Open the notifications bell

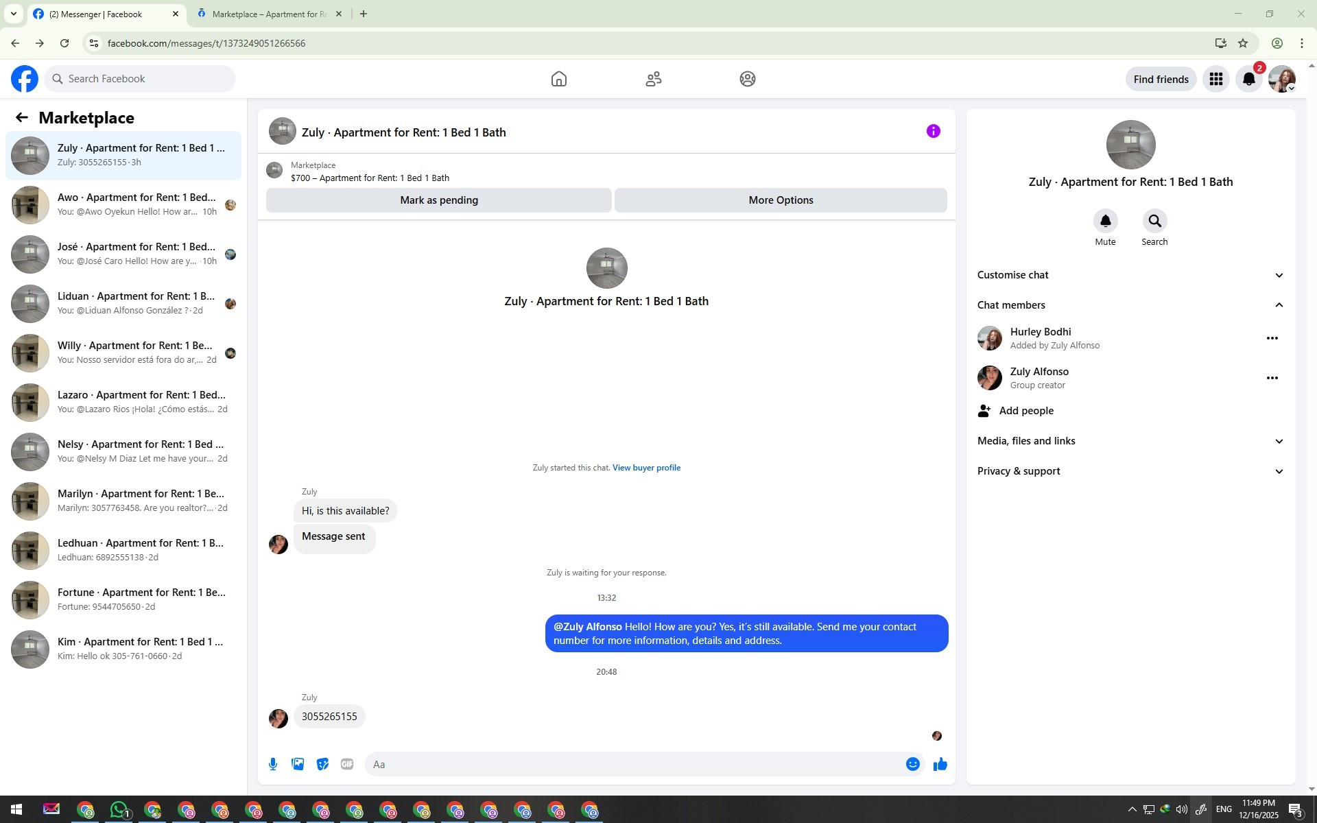pos(1249,79)
